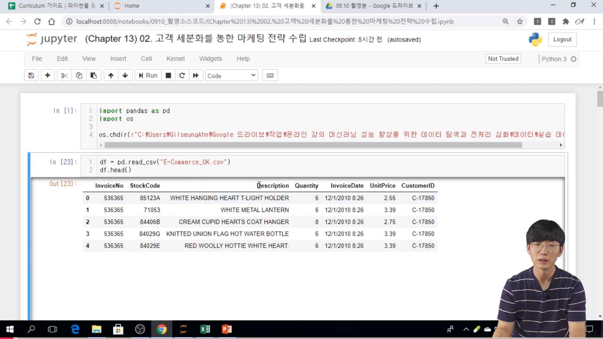603x339 pixels.
Task: Open the command palette keyboard icon
Action: coord(270,75)
